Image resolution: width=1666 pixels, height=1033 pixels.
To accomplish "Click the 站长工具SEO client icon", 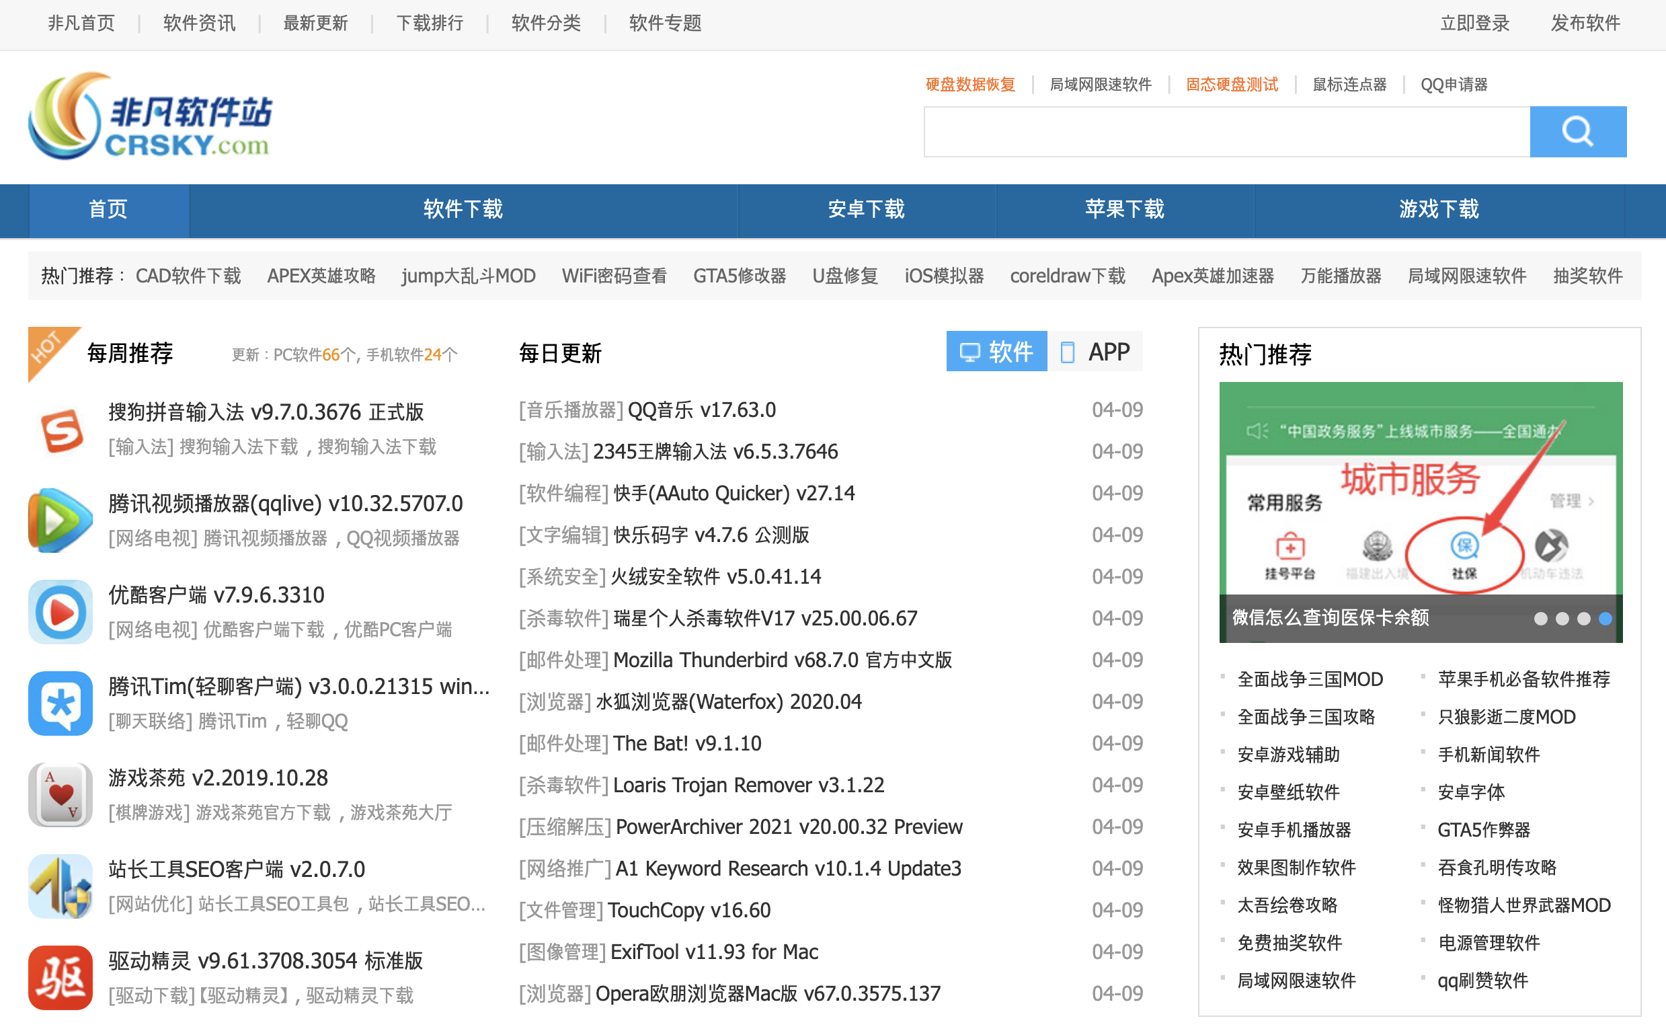I will click(x=61, y=886).
